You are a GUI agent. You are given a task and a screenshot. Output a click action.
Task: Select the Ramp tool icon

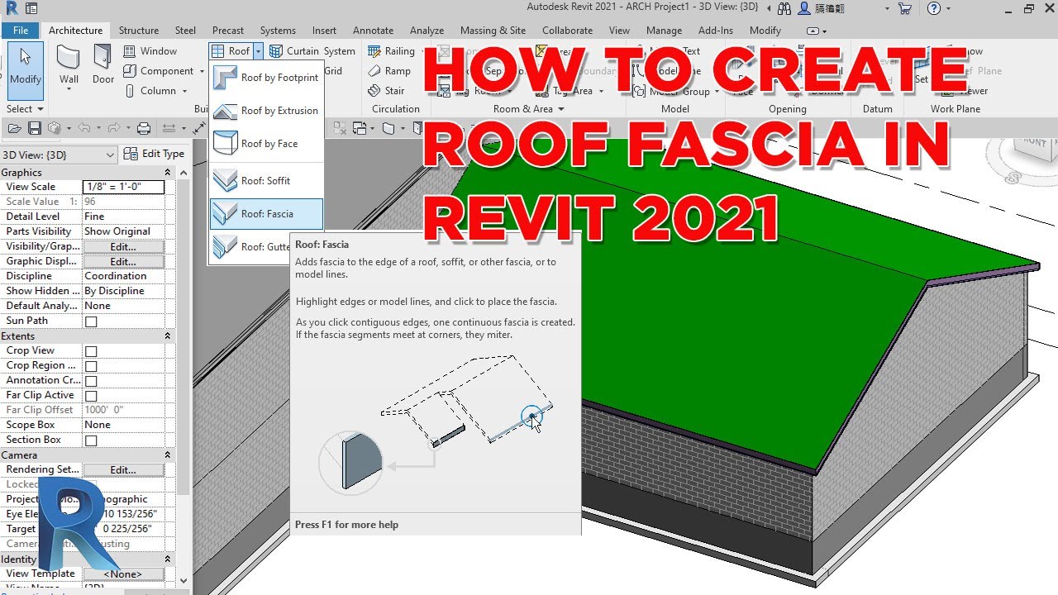374,71
